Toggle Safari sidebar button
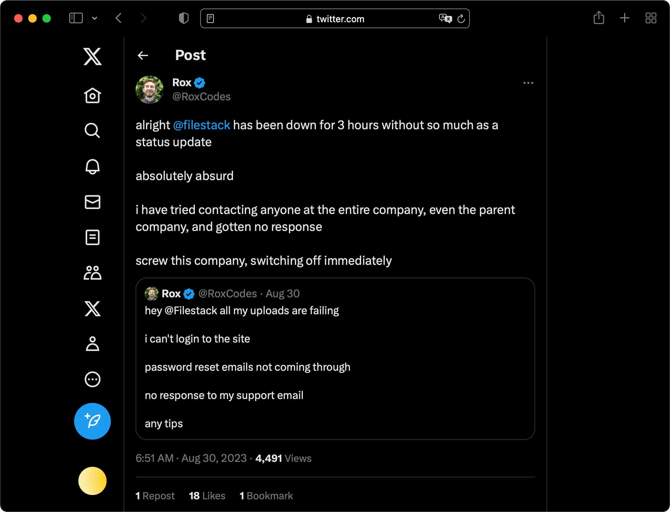 click(76, 18)
